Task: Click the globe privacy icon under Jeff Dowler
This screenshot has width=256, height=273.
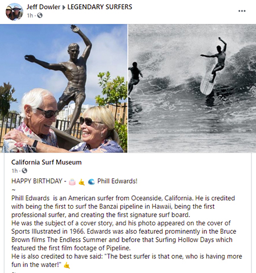Action: click(x=40, y=15)
